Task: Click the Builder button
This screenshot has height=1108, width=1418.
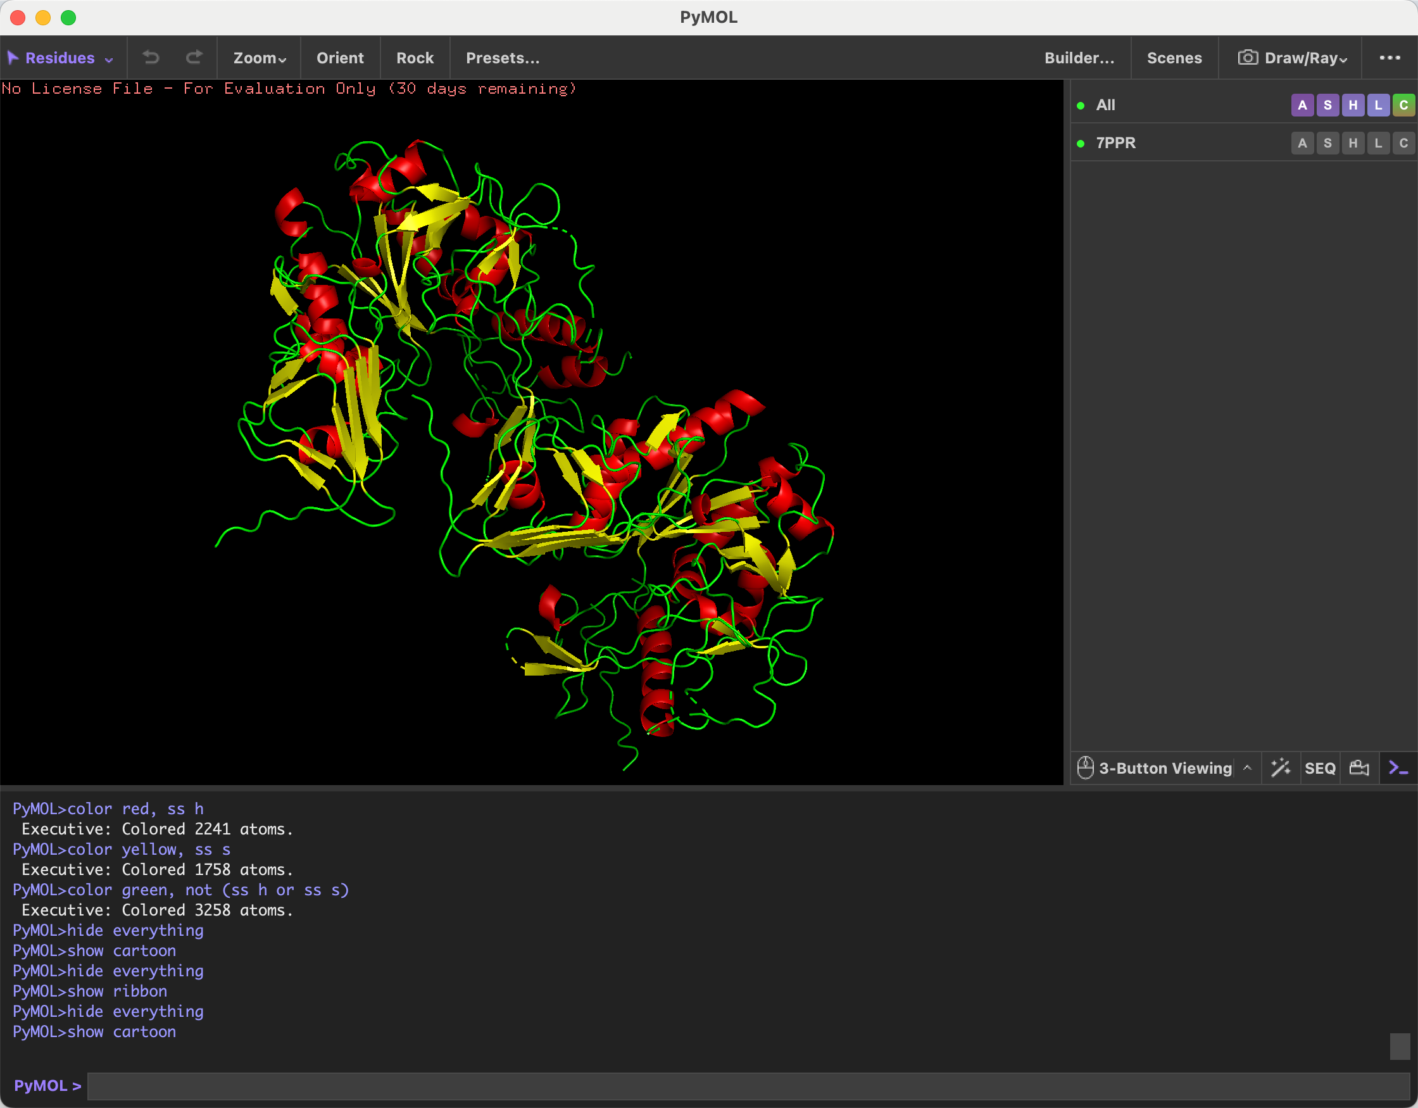Action: (1079, 58)
